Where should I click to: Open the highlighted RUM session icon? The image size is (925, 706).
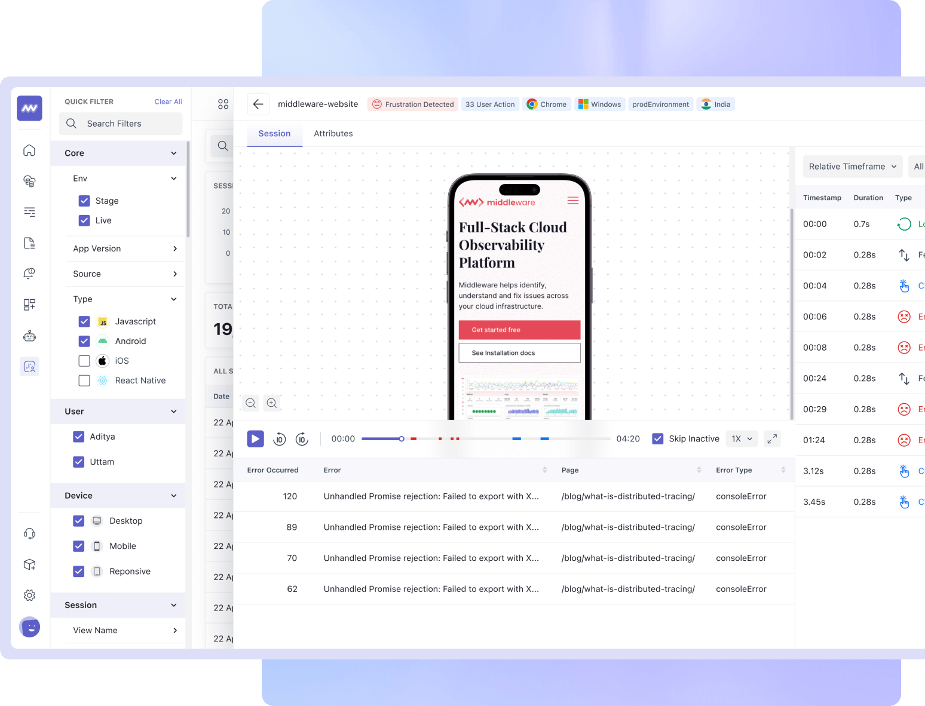click(29, 367)
